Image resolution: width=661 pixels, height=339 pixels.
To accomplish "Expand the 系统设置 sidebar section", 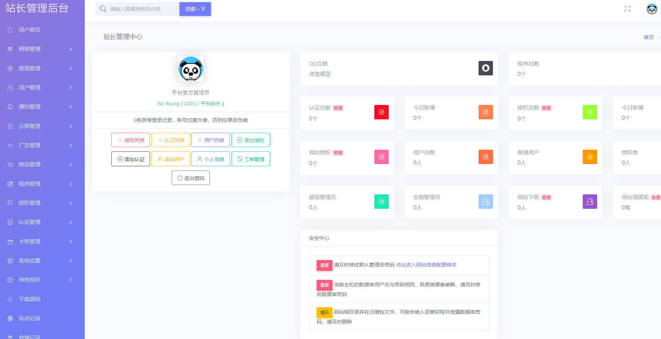I will pyautogui.click(x=42, y=261).
